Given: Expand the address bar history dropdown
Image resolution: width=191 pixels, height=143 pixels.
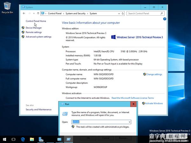Looking at the screenshot, I should (119, 13).
